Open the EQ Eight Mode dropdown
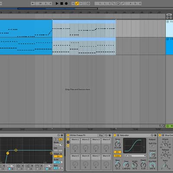The width and height of the screenshot is (173, 173). pyautogui.click(x=58, y=145)
